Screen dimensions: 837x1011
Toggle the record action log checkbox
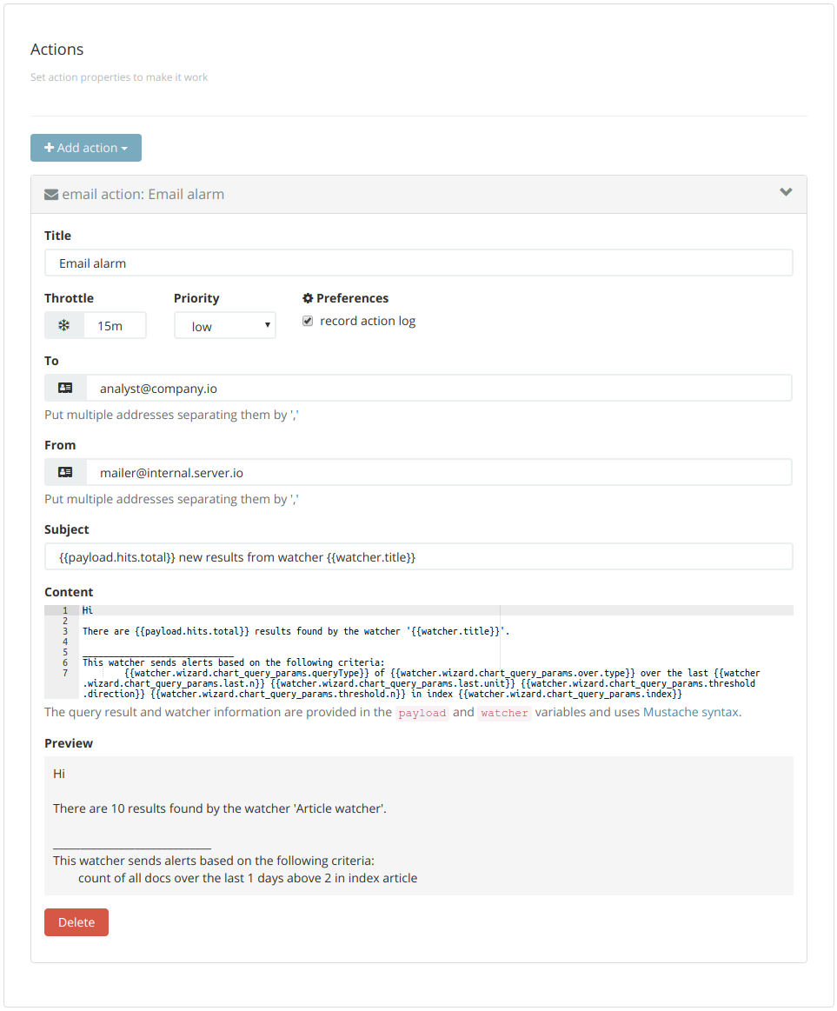click(308, 321)
